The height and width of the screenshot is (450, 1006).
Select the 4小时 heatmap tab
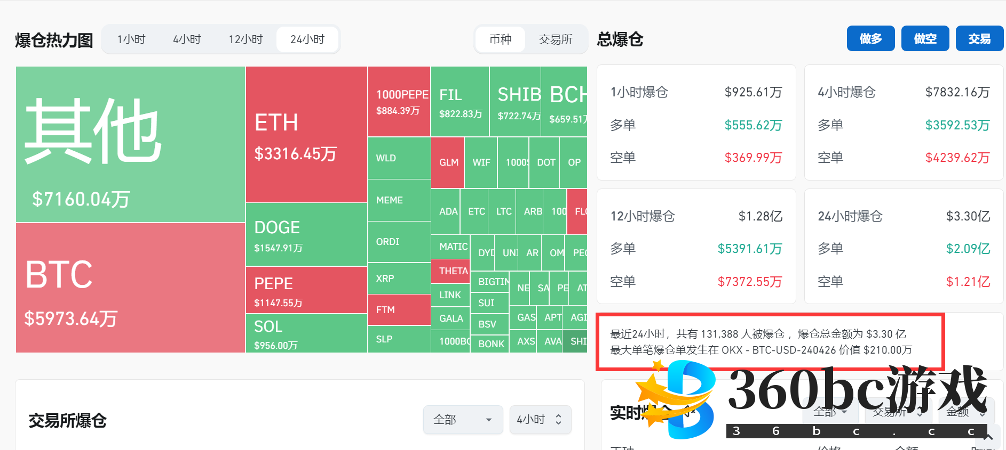tap(187, 39)
